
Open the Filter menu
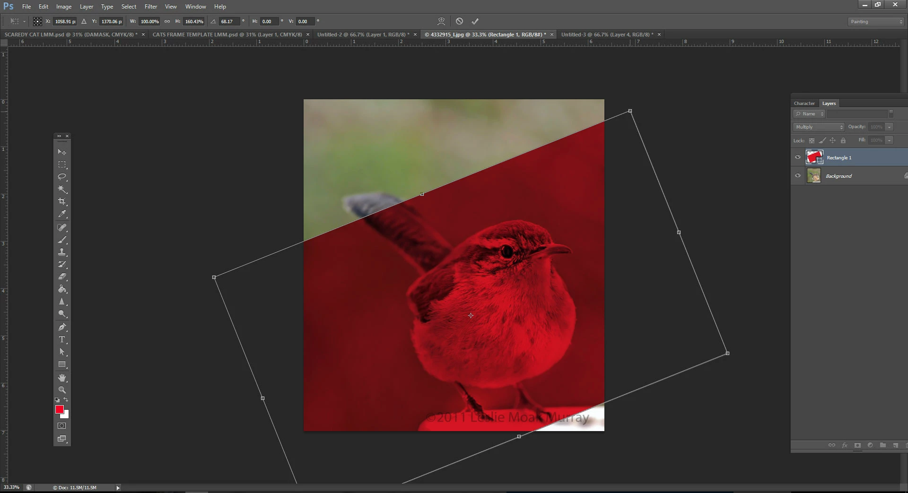pyautogui.click(x=151, y=7)
